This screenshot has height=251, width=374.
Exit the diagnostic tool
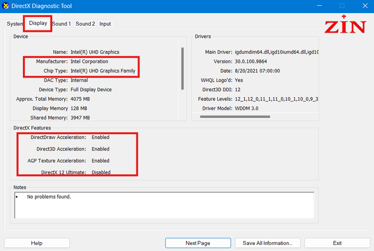click(x=337, y=243)
